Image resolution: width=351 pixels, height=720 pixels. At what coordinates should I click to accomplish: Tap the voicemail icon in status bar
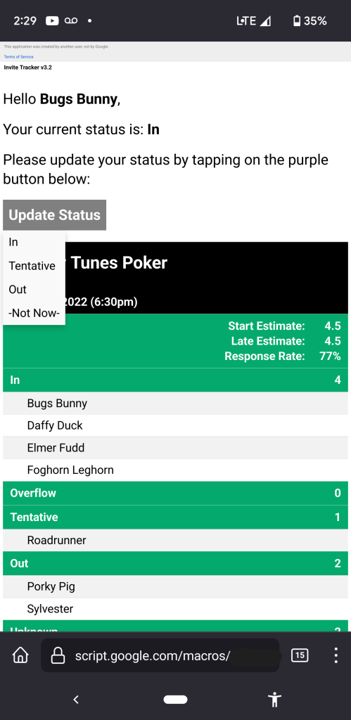pyautogui.click(x=71, y=20)
